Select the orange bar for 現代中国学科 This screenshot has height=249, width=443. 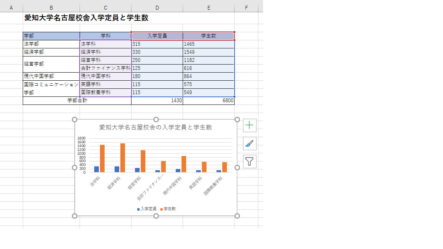coord(184,164)
